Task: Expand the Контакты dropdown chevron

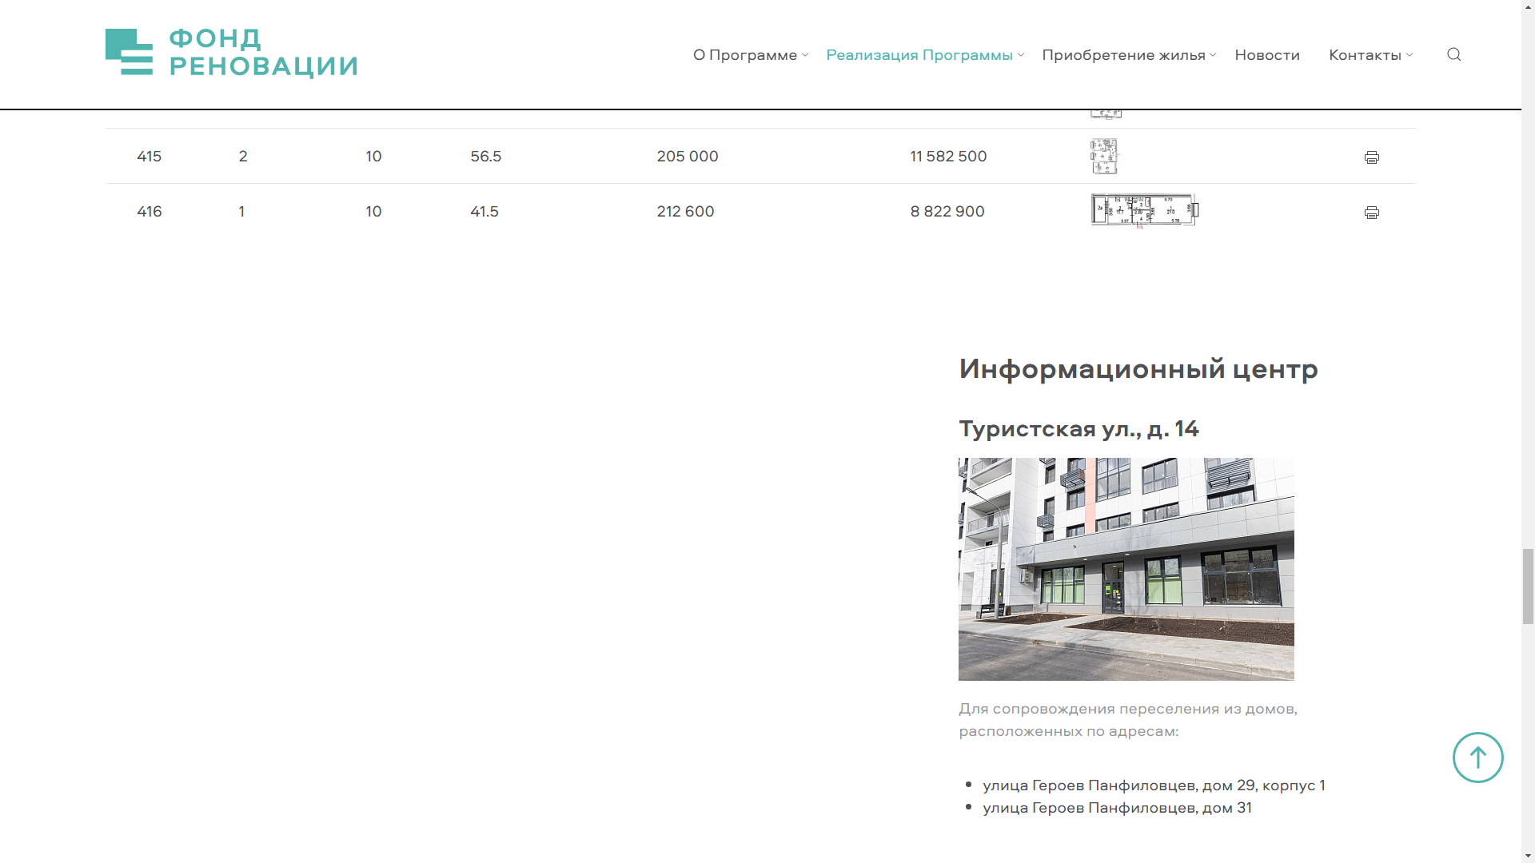Action: [1409, 55]
